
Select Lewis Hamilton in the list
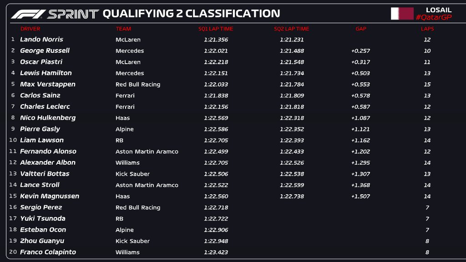pos(46,73)
